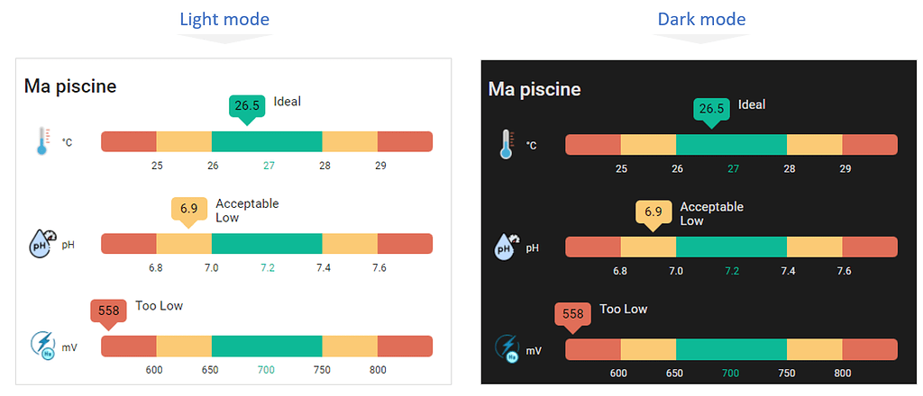Click the thermometer icon in dark mode card

point(507,145)
